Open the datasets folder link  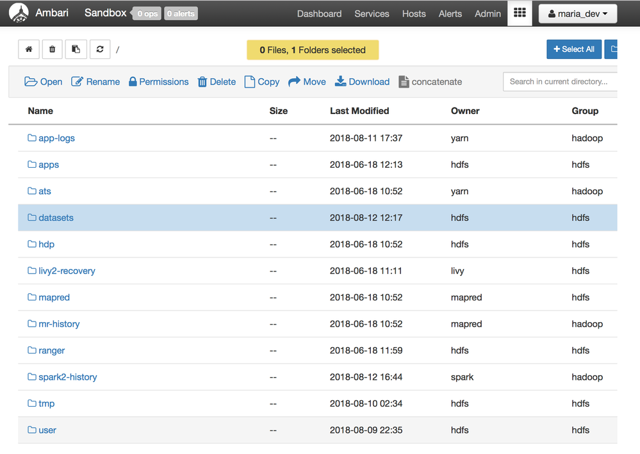[56, 218]
